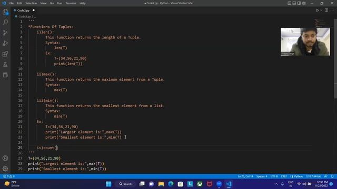The width and height of the screenshot is (337, 189).
Task: Open Microsoft Store from the taskbar
Action: coord(180,184)
